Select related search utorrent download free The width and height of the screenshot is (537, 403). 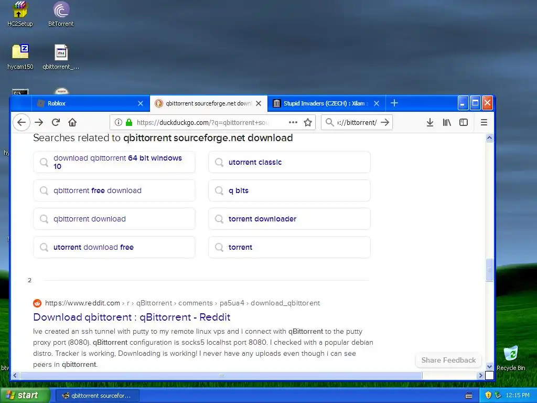[114, 247]
